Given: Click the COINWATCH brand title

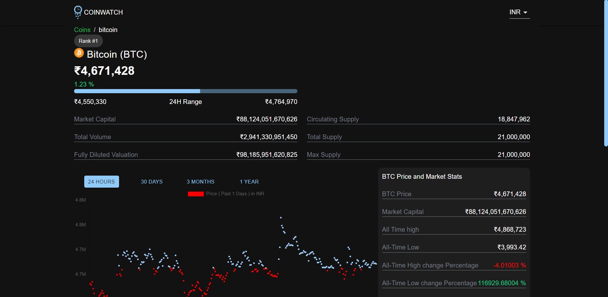Looking at the screenshot, I should [x=103, y=12].
